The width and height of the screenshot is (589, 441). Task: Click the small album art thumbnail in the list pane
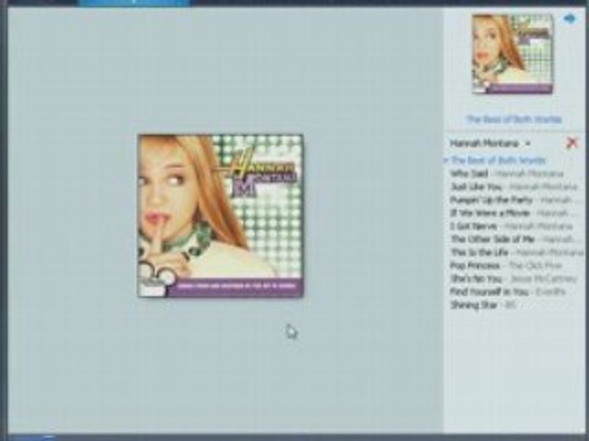pyautogui.click(x=512, y=54)
